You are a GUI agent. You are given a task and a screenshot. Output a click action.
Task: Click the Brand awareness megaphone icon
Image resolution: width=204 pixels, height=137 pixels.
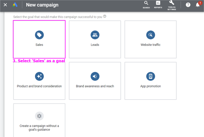95,76
